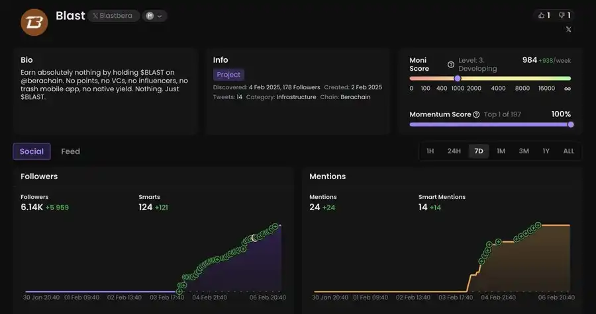Click the X share icon below the votes
596x314 pixels.
point(568,30)
